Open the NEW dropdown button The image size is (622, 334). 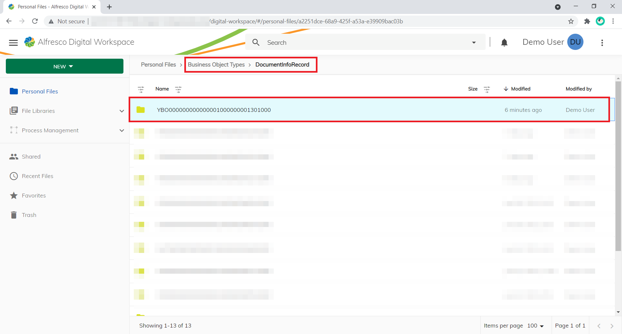64,66
